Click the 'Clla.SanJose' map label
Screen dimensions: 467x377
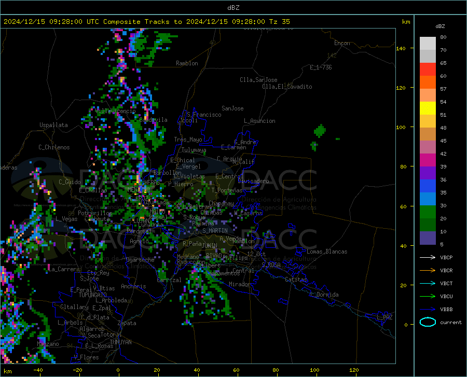(258, 80)
